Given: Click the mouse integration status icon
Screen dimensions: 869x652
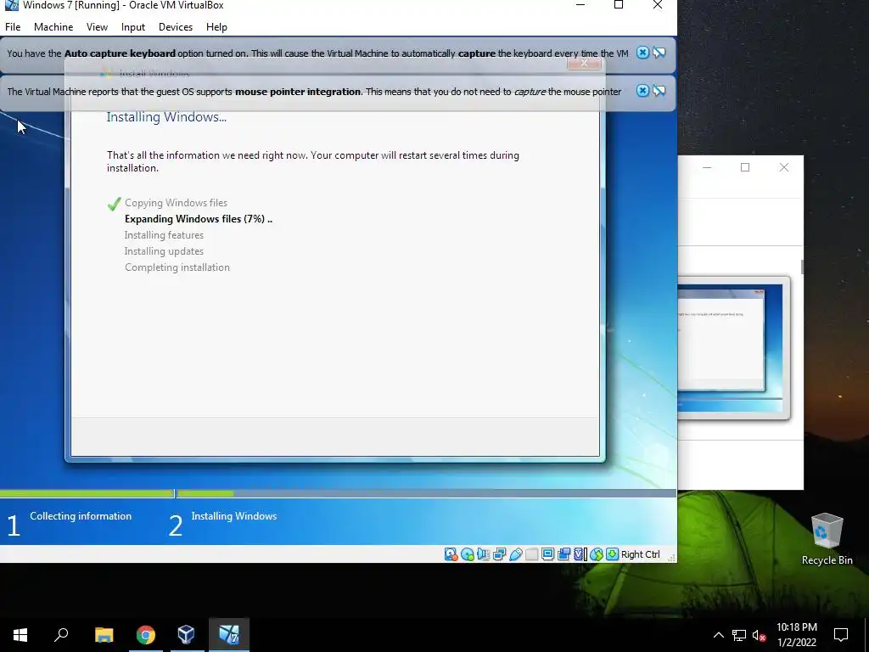Looking at the screenshot, I should [x=596, y=554].
